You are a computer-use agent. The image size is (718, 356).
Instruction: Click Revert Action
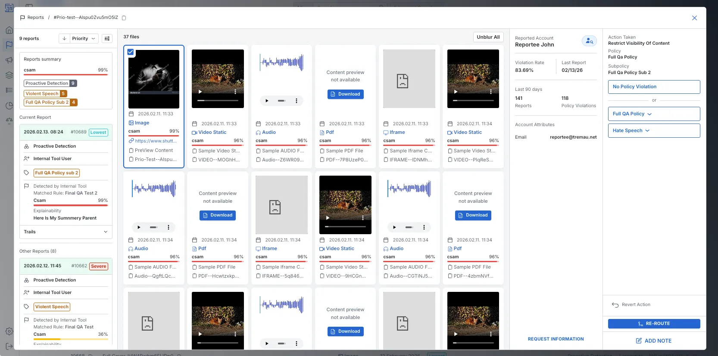coord(631,305)
